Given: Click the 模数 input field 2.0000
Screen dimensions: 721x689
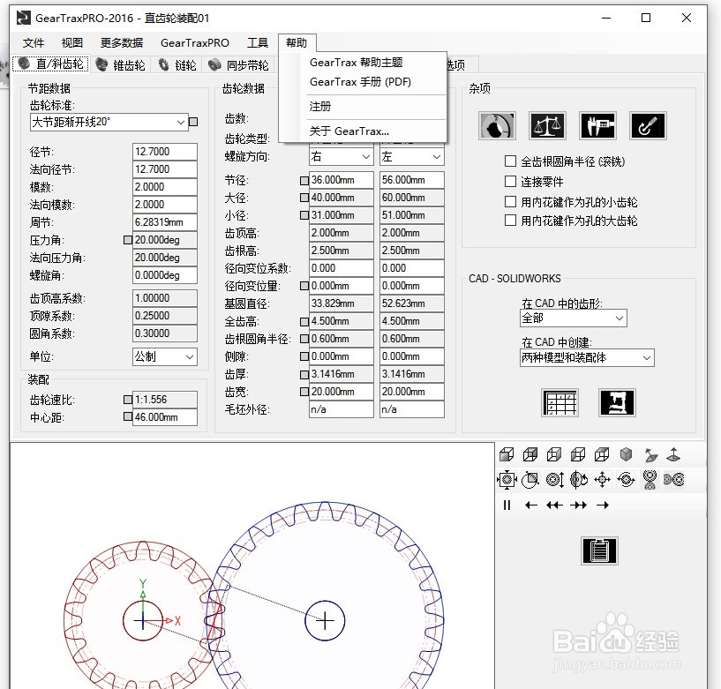Looking at the screenshot, I should click(x=165, y=187).
